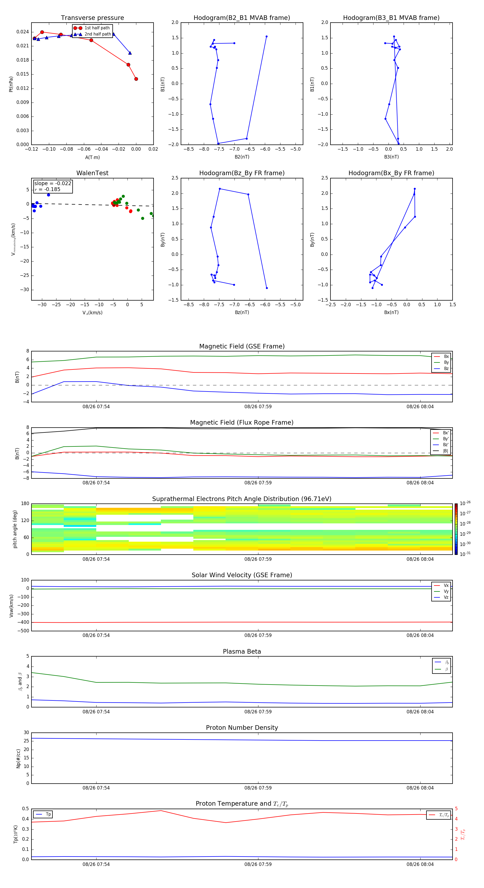
Task: Click the 'Bx' legend entry in GSE magnetic field
Action: point(441,357)
